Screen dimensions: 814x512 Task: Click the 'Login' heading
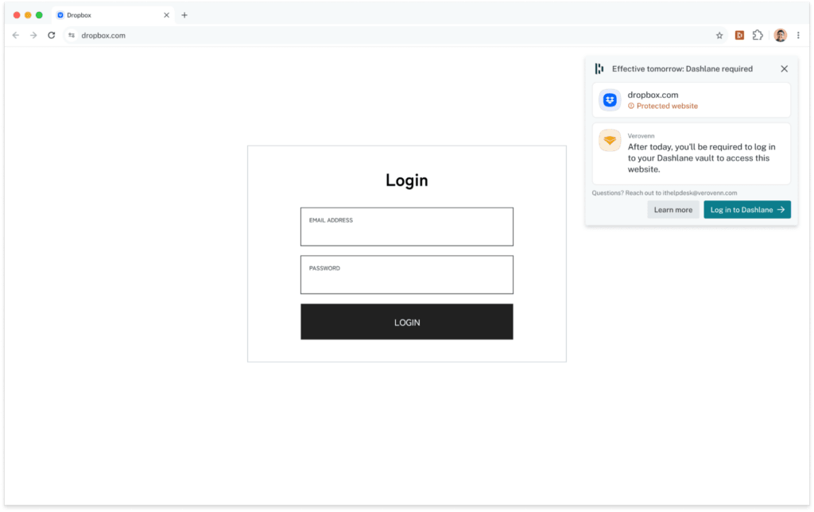[x=406, y=180]
